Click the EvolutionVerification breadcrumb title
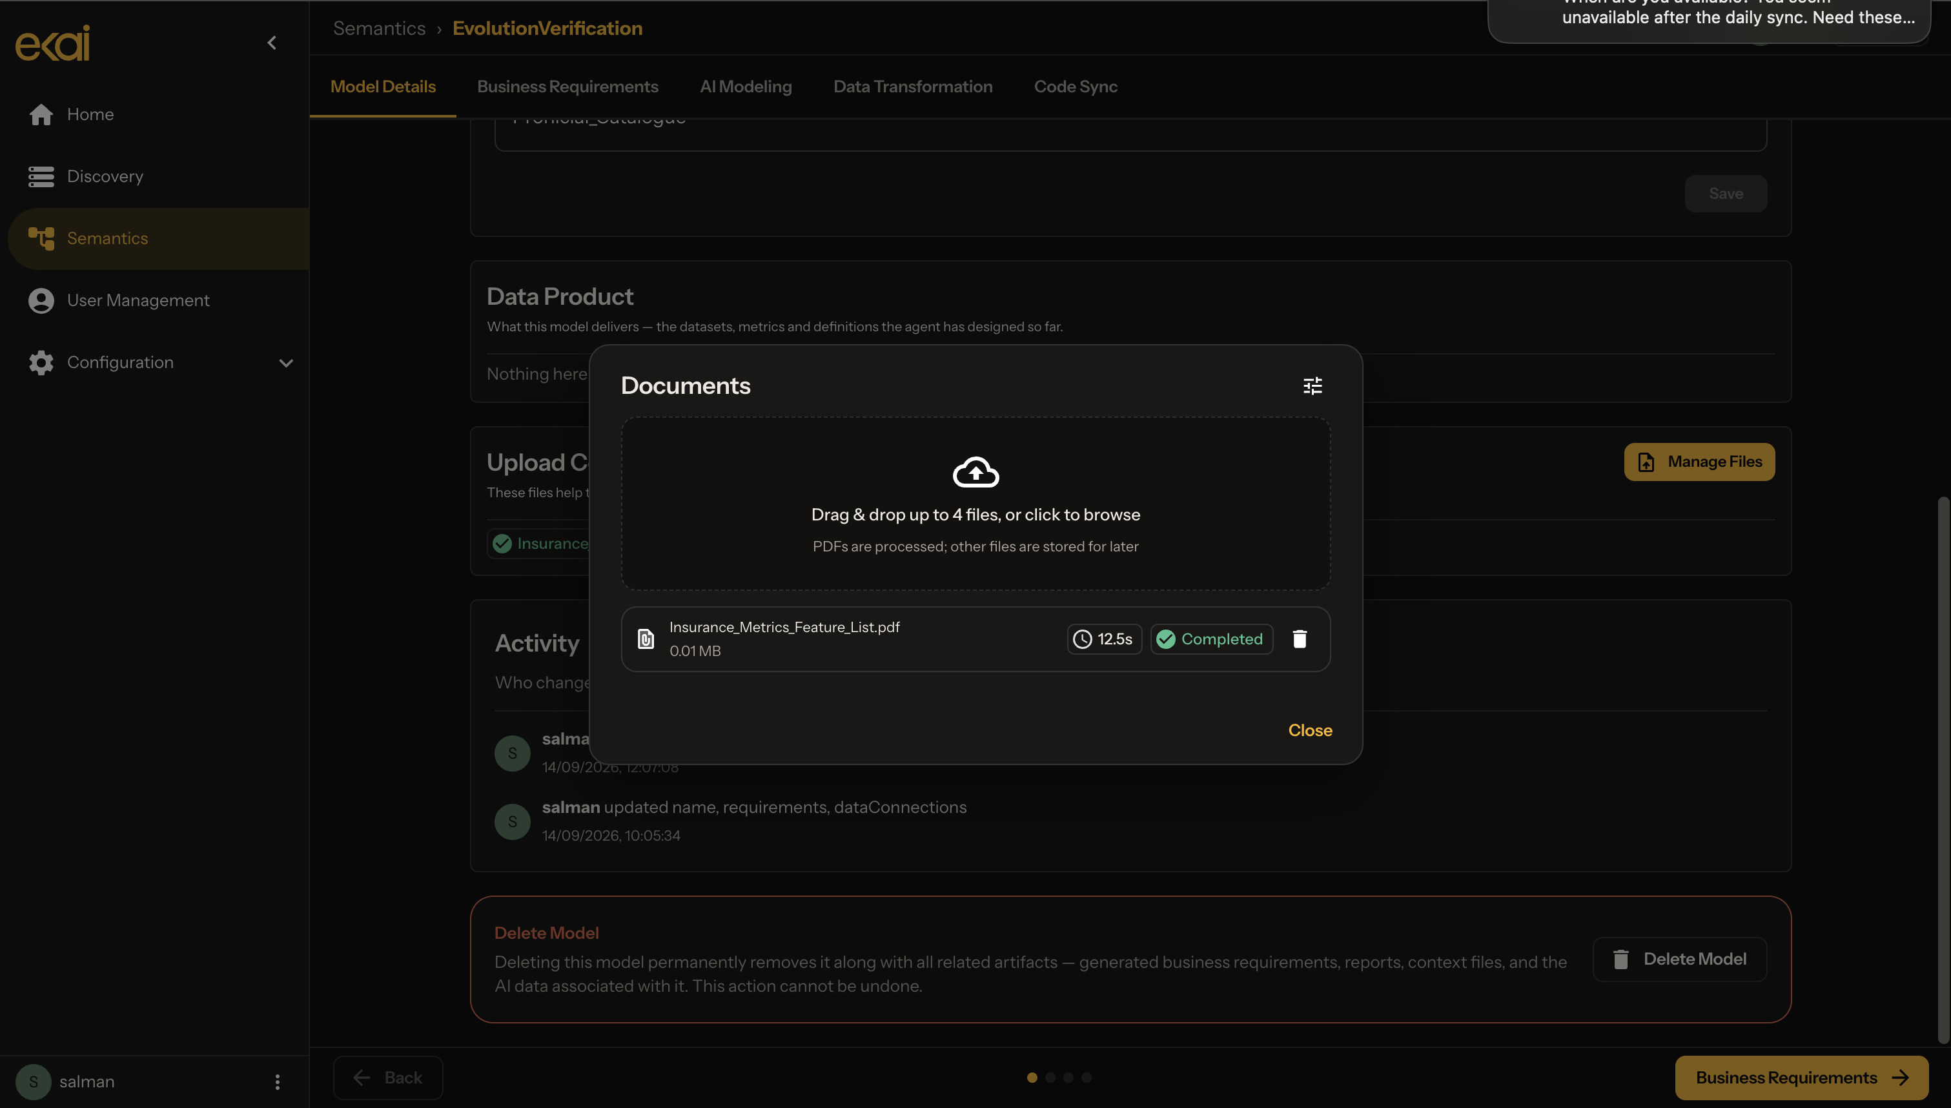1951x1108 pixels. (x=547, y=28)
